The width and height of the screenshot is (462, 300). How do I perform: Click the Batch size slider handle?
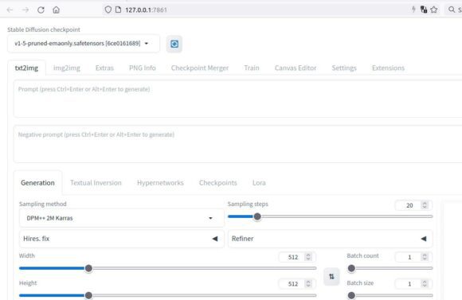[x=351, y=295]
